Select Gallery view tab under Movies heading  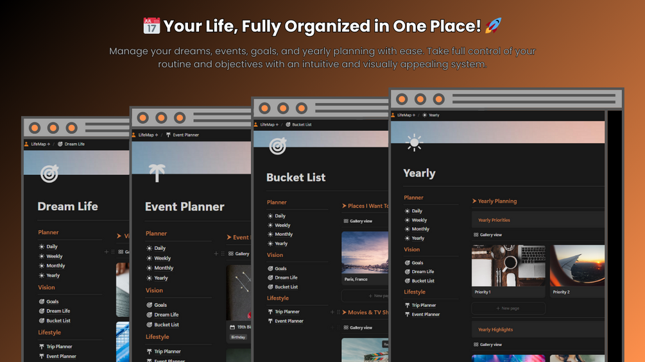pyautogui.click(x=358, y=327)
